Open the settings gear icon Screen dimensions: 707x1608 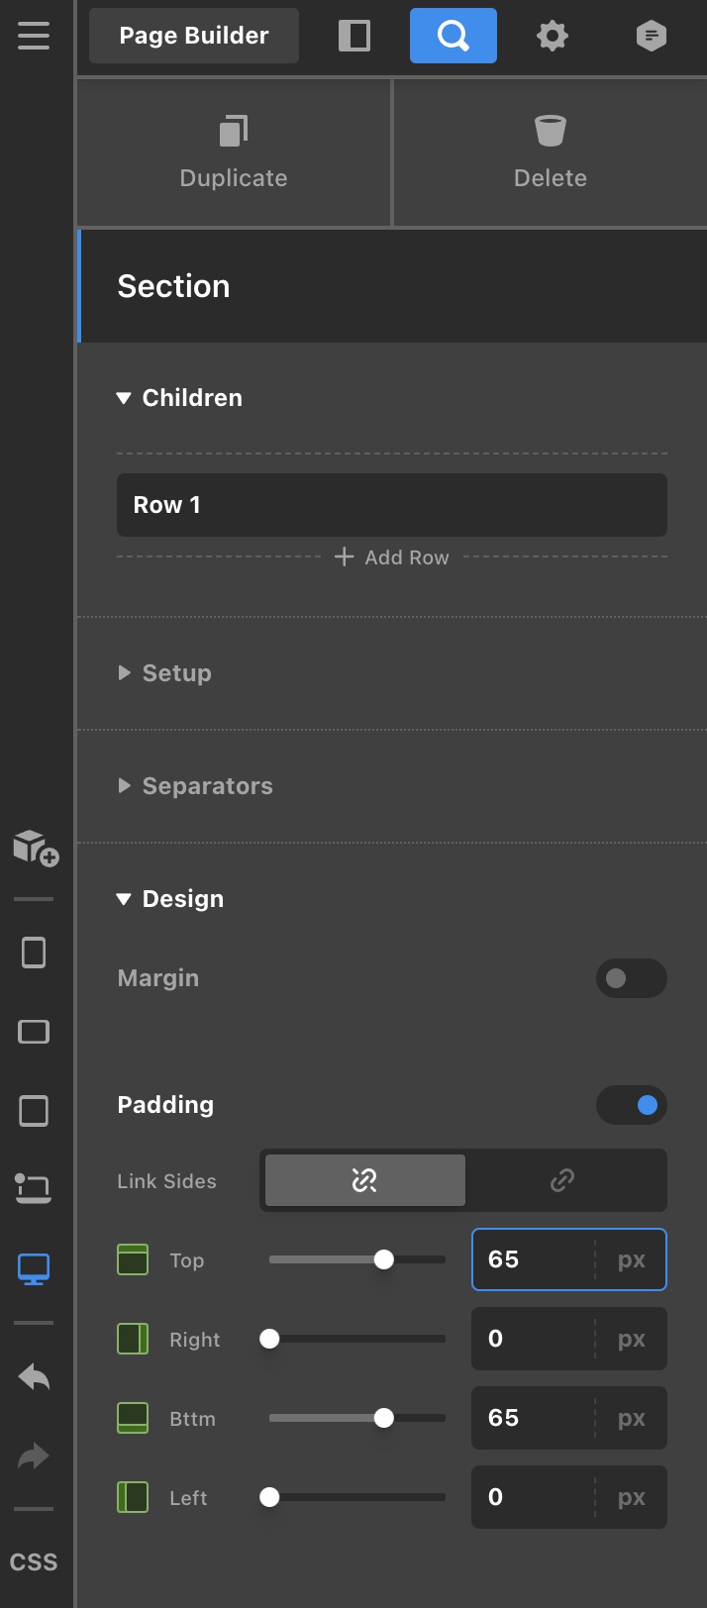552,36
